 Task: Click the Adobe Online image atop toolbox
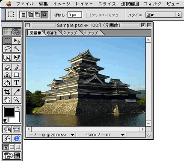tap(12, 32)
